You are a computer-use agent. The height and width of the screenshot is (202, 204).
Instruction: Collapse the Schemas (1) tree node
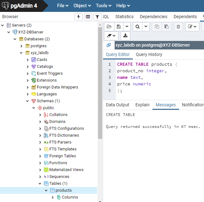[x=27, y=101]
